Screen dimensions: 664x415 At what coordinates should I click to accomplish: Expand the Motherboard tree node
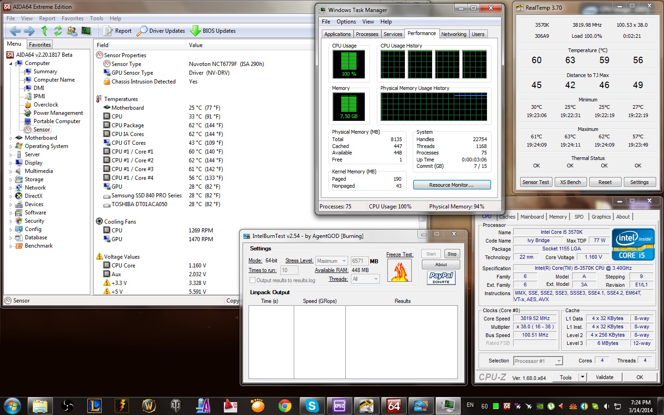pos(11,138)
